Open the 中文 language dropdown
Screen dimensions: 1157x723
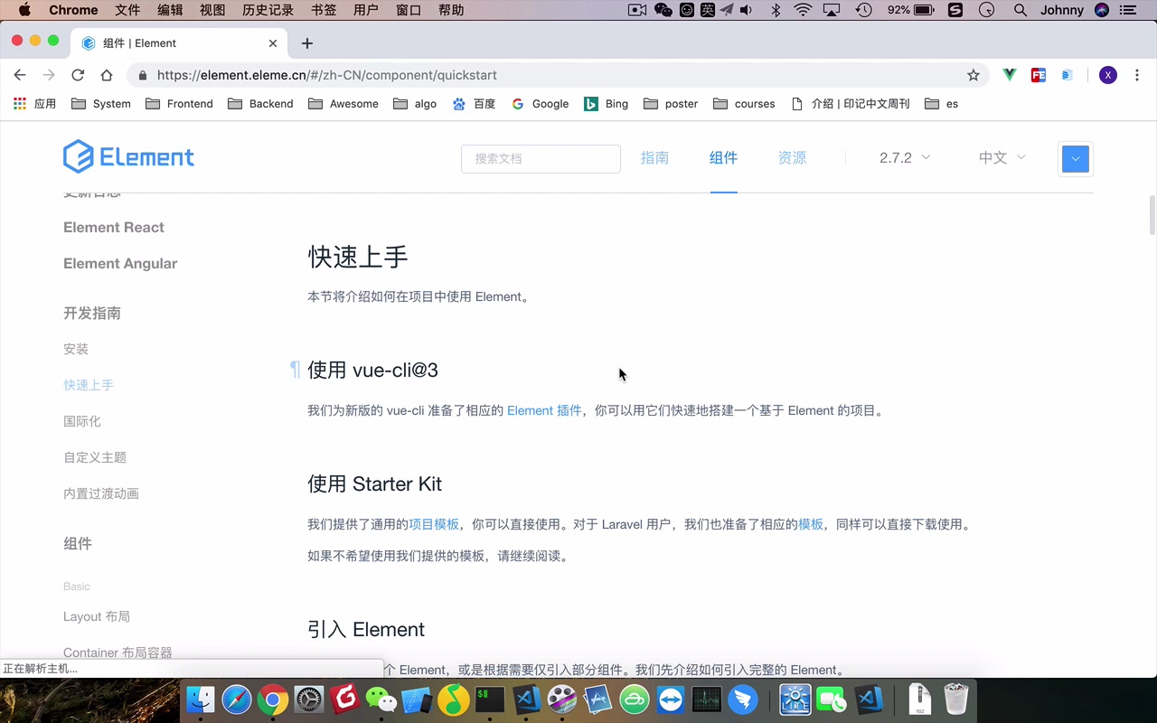pos(1002,157)
